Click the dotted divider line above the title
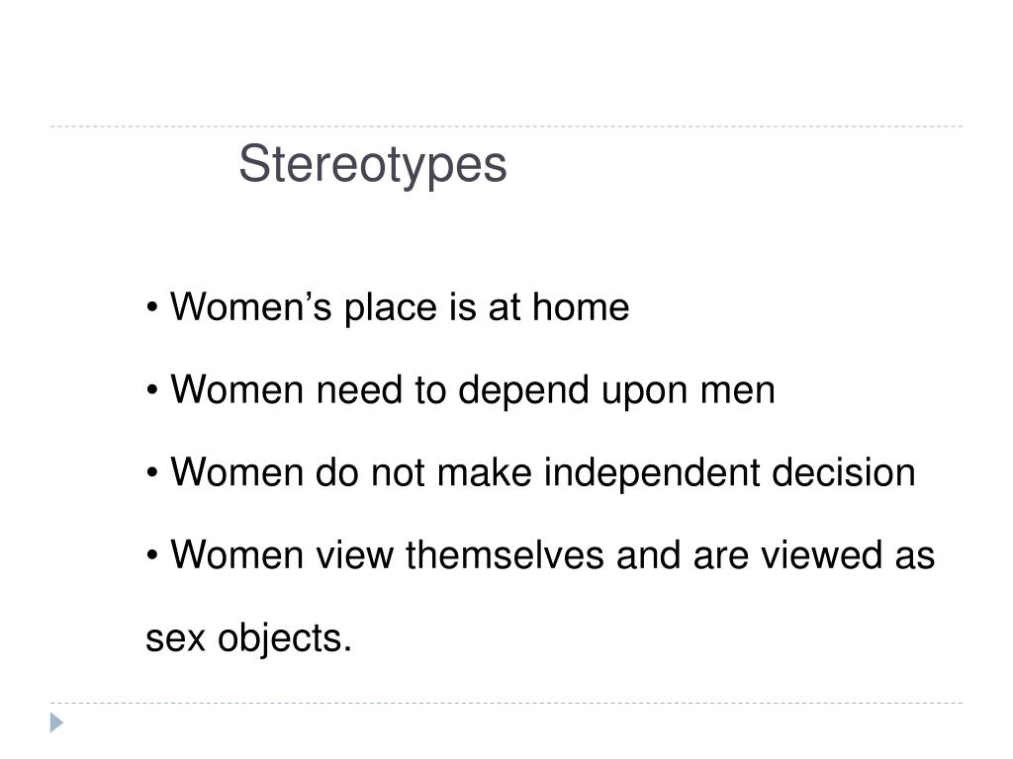This screenshot has width=1013, height=759. 506,126
